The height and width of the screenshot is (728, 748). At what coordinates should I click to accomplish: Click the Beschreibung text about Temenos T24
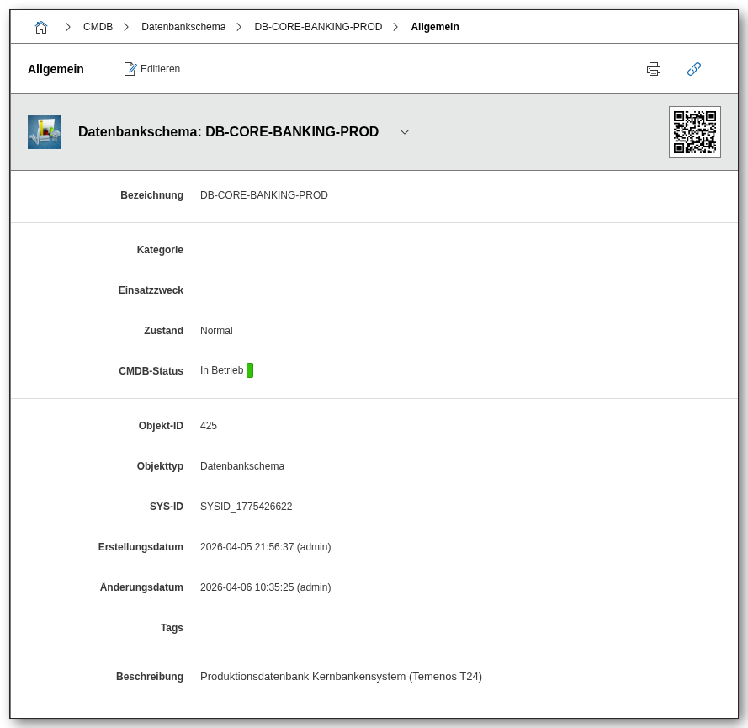coord(341,676)
